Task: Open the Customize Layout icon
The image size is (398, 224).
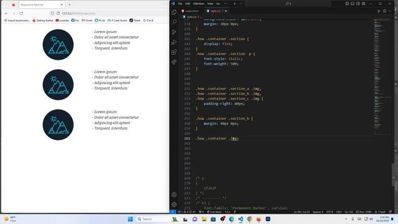Action: coord(363,4)
